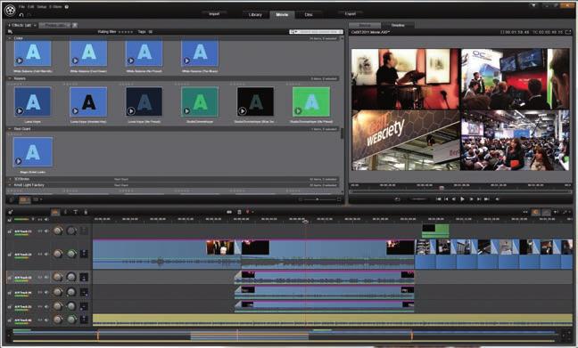Select the thumbnail view icon below the library

click(25, 199)
